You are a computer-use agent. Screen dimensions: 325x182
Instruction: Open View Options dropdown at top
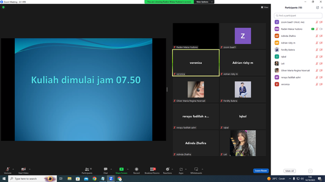click(x=204, y=2)
